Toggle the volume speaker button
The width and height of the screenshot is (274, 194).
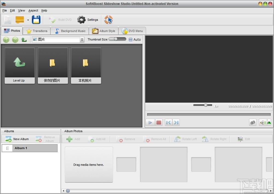(x=262, y=122)
